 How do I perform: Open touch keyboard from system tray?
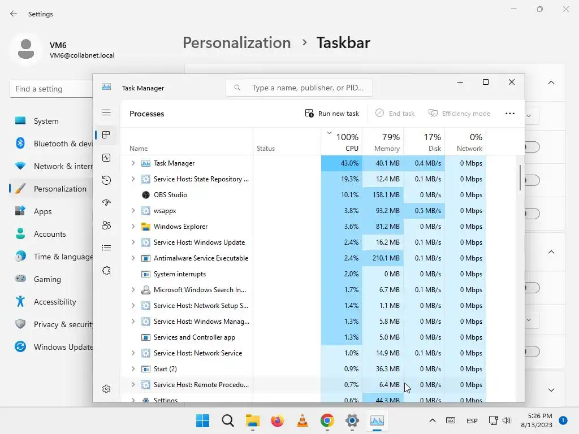click(x=451, y=420)
